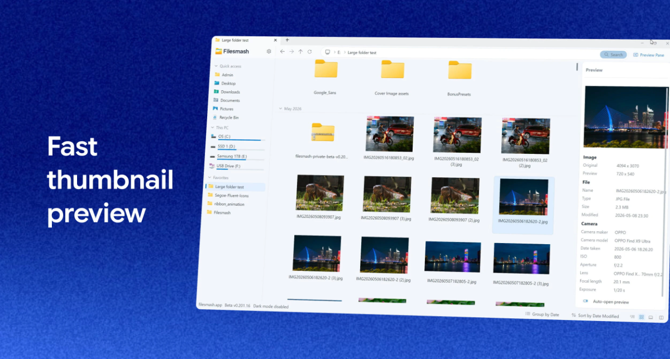670x359 pixels.
Task: Open Sort by Date Modified options
Action: tap(595, 316)
